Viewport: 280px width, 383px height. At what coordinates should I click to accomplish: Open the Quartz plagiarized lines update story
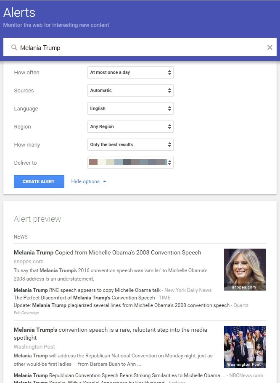point(122,305)
